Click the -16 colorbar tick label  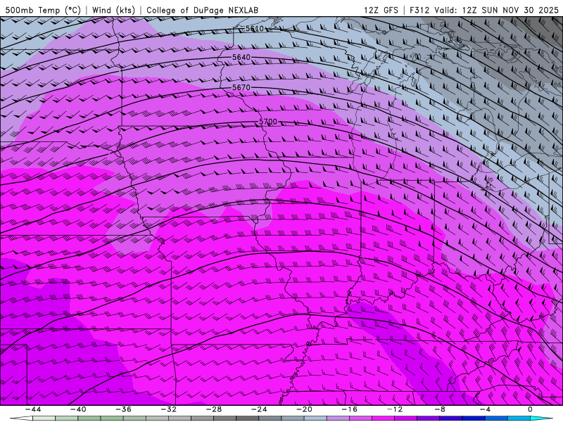349,409
